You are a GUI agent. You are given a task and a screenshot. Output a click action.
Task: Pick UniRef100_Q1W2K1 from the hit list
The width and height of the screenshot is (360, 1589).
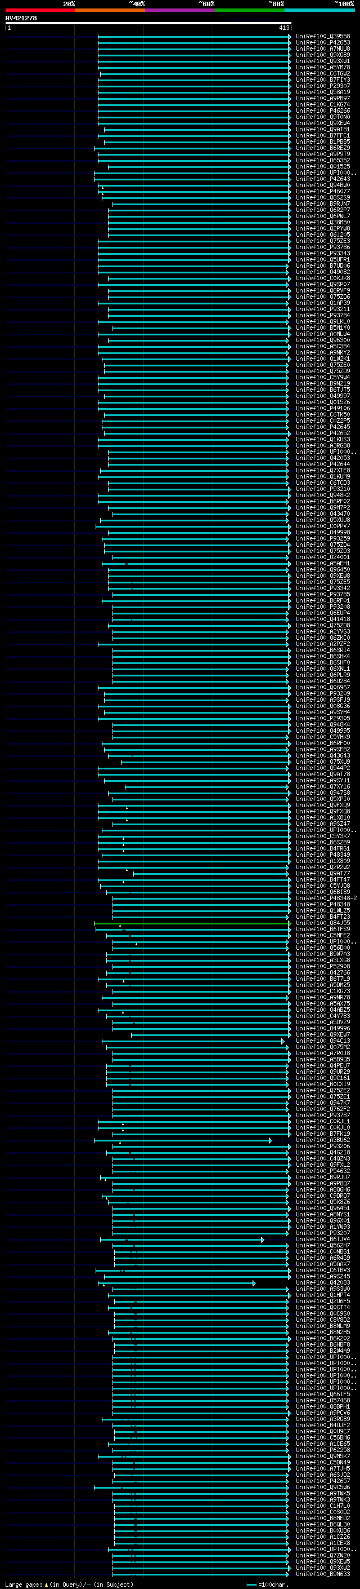click(x=323, y=359)
